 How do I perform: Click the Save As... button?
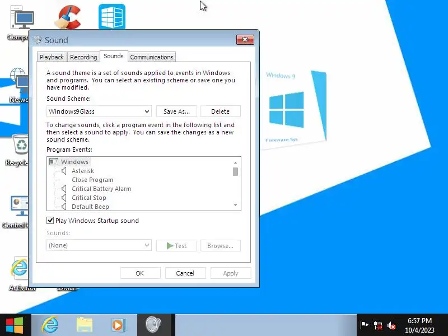(176, 111)
